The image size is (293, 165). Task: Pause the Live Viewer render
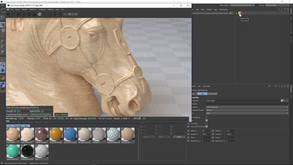[19, 14]
